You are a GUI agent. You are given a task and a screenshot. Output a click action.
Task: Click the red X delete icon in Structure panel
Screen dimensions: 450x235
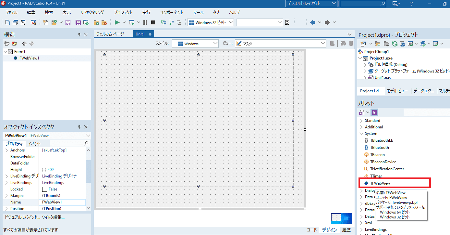point(14,44)
